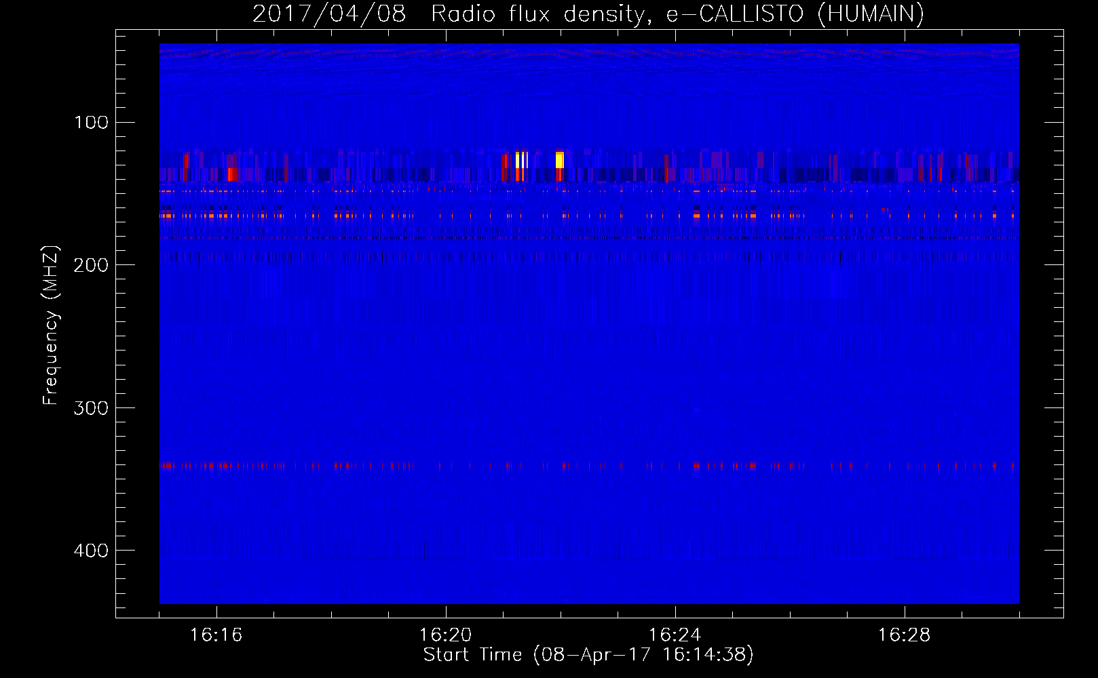Click the '16:24' time tick label

(x=675, y=635)
